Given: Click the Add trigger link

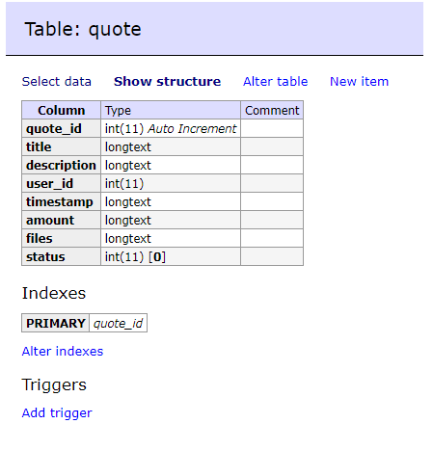Looking at the screenshot, I should click(x=57, y=413).
